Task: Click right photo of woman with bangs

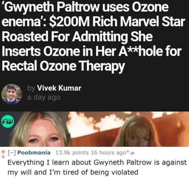Action: click(139, 130)
